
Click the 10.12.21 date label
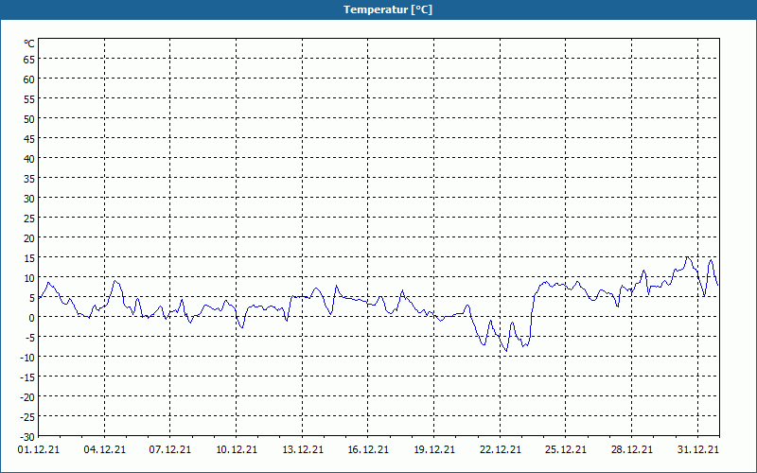coord(236,449)
